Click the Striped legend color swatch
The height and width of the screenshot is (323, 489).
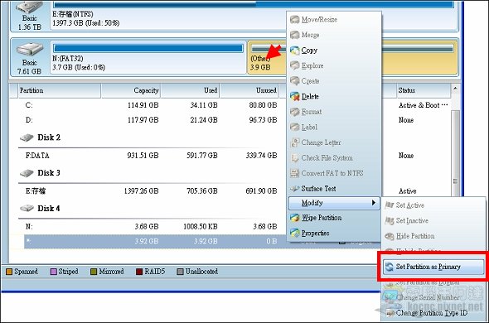[53, 272]
